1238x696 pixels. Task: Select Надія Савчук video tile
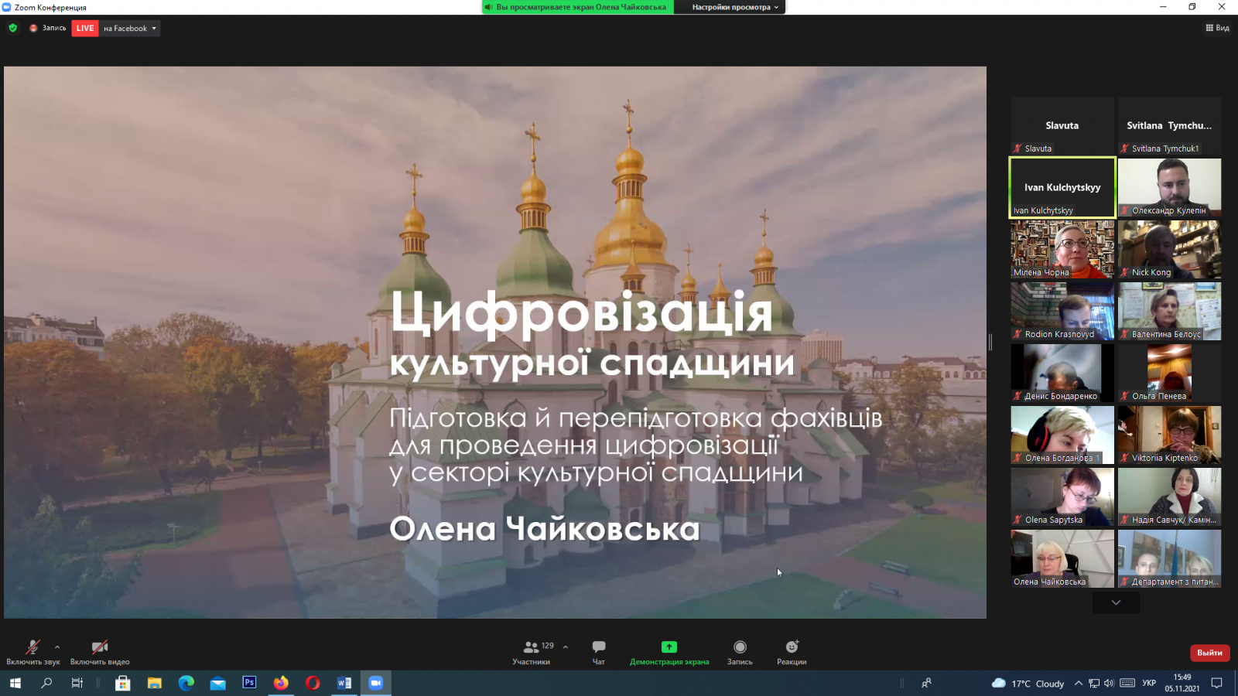tap(1169, 496)
